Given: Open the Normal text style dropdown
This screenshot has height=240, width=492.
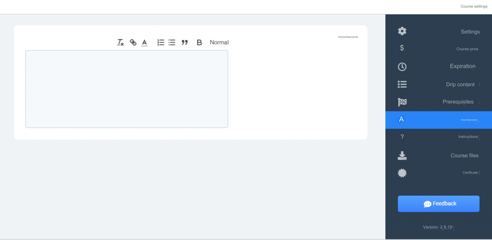Looking at the screenshot, I should 219,43.
